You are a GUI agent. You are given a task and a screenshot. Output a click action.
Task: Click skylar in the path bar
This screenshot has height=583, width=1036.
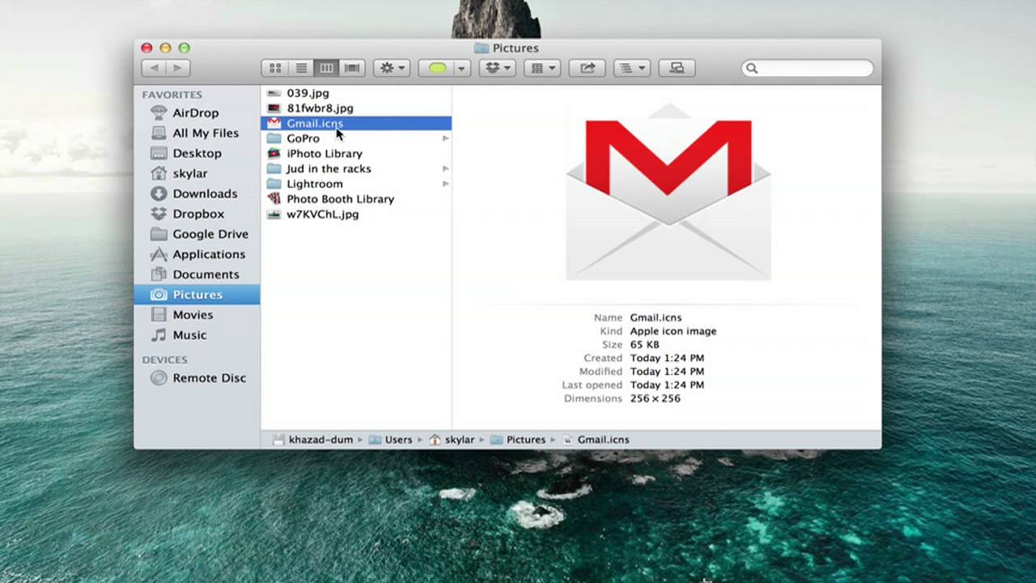[x=460, y=439]
